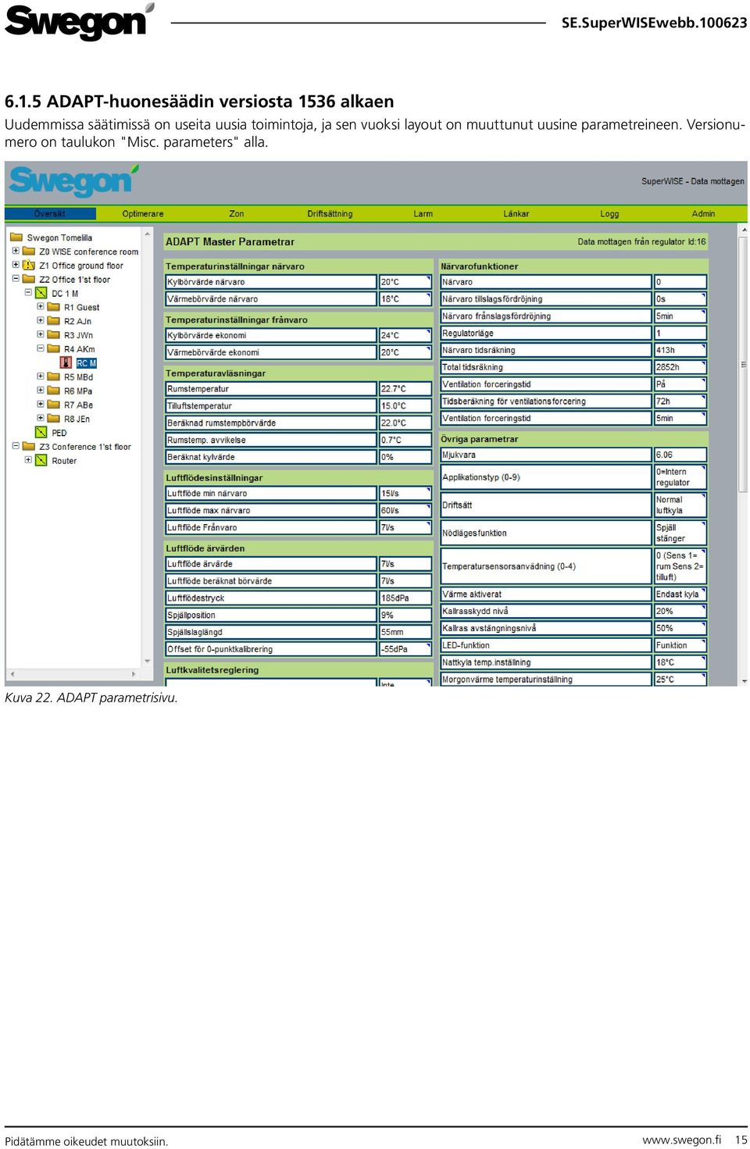The image size is (750, 1149).
Task: Open the Logg tab
Action: pyautogui.click(x=609, y=213)
